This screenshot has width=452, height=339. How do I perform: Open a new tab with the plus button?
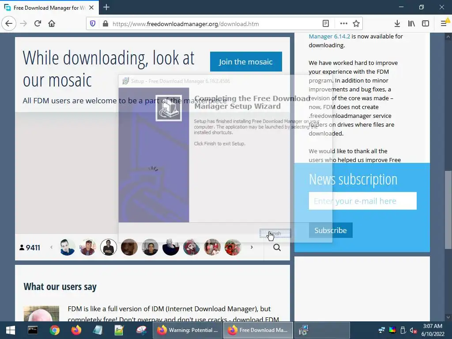click(x=106, y=7)
